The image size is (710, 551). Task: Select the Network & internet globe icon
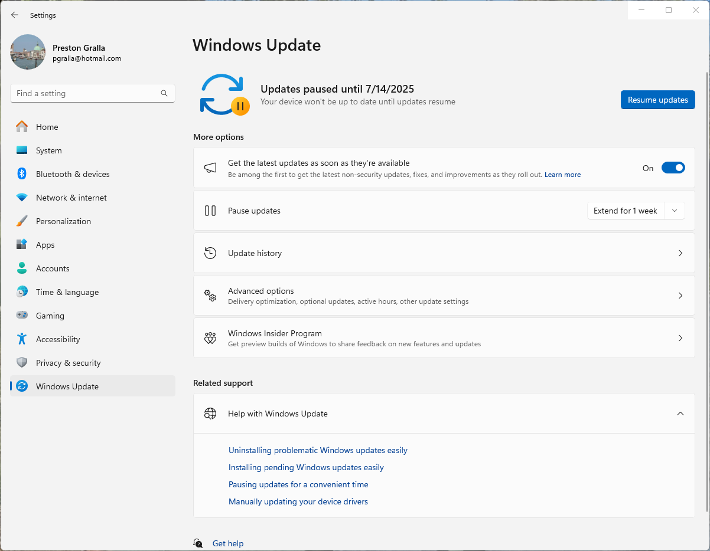point(24,198)
